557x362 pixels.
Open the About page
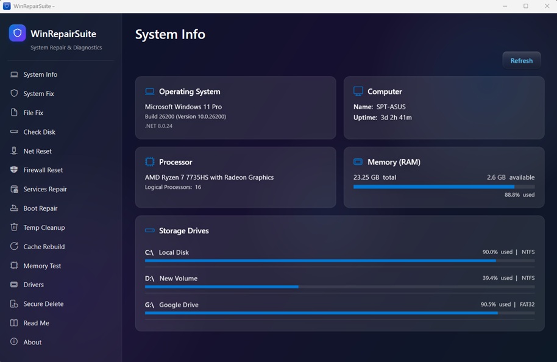point(32,342)
